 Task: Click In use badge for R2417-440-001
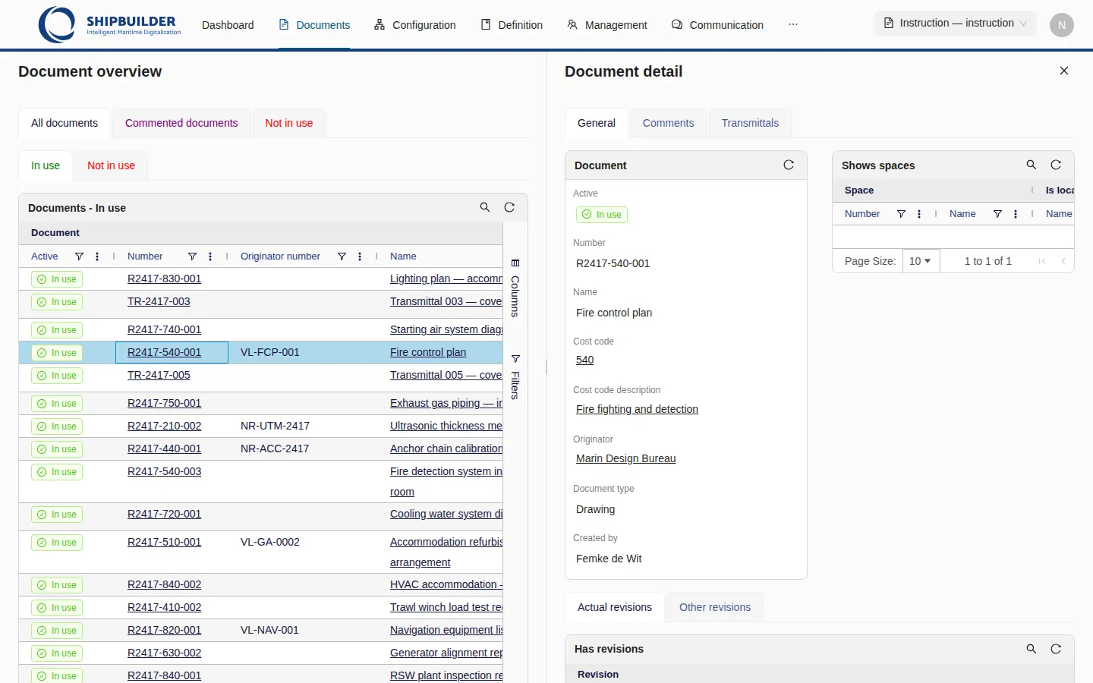(57, 449)
